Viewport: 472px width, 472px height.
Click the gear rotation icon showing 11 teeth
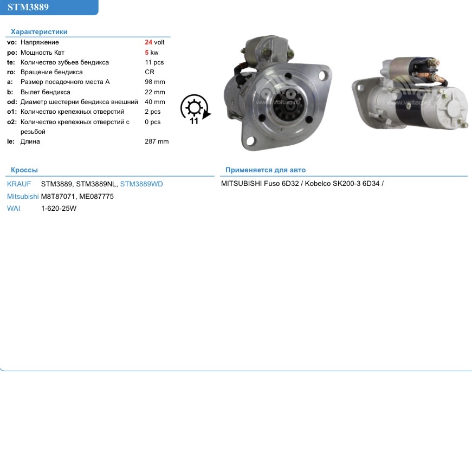[194, 108]
